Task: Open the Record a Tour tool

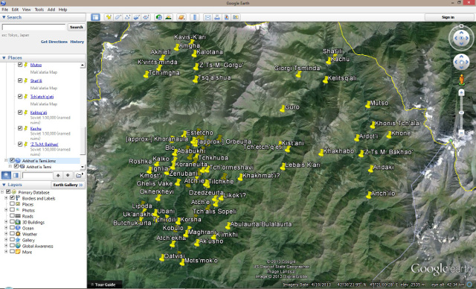Action: coord(146,17)
